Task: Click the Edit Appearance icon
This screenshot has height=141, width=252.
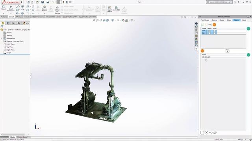Action: [x=123, y=20]
